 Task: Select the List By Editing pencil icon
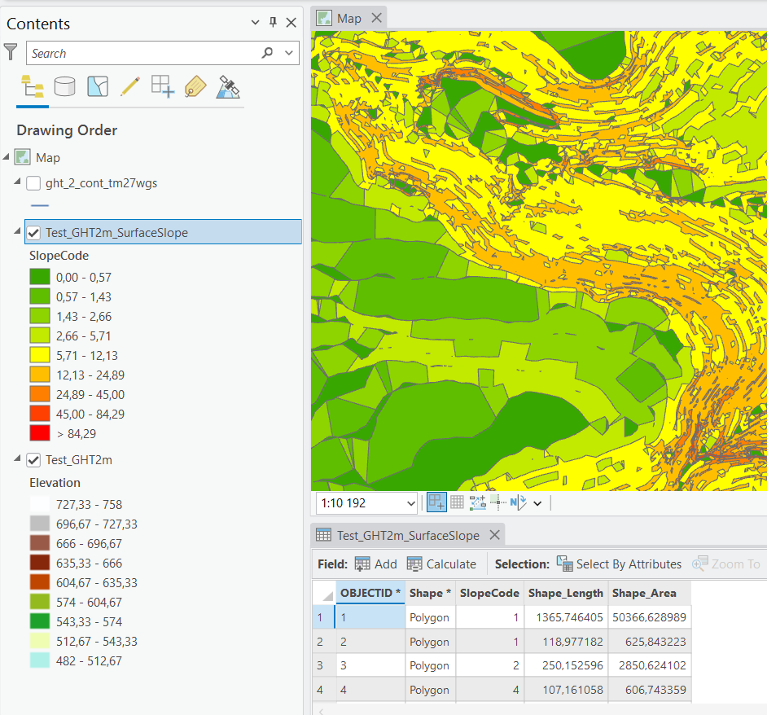129,86
